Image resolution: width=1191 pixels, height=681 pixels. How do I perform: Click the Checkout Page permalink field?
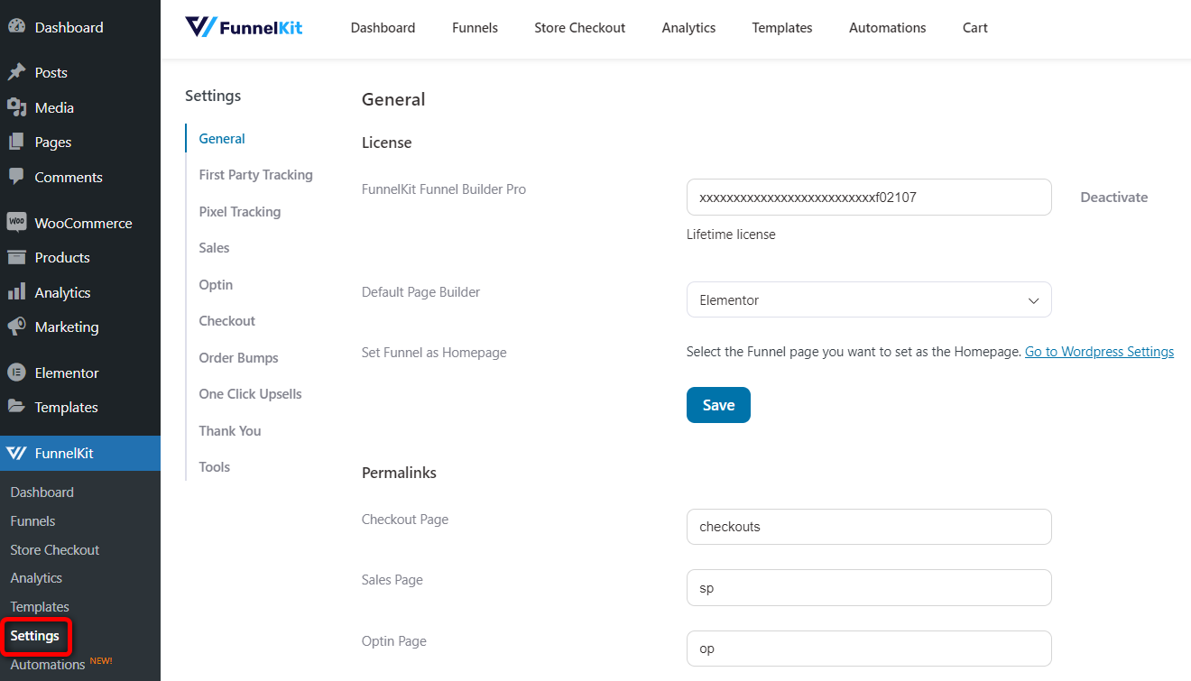click(869, 527)
